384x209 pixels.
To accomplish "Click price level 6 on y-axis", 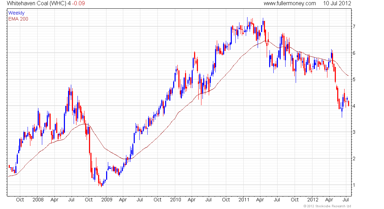I will [354, 53].
